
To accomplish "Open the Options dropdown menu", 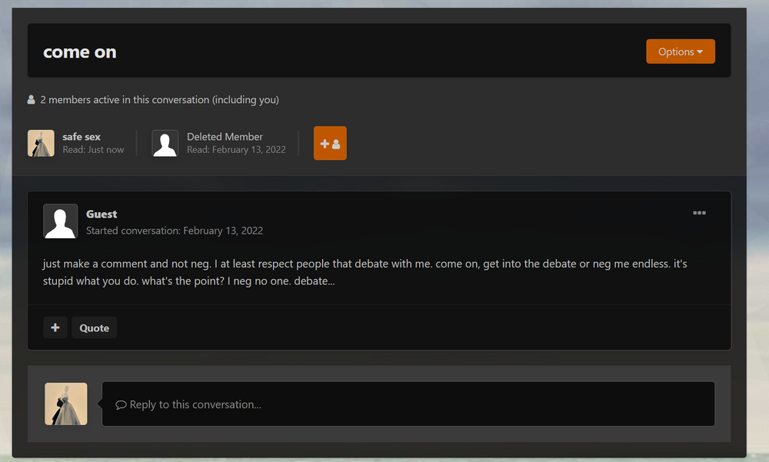I will 680,52.
